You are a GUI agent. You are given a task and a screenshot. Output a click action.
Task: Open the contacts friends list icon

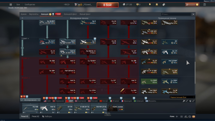click(x=186, y=117)
